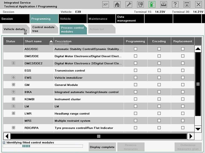Open the Session main tab

(x=15, y=19)
